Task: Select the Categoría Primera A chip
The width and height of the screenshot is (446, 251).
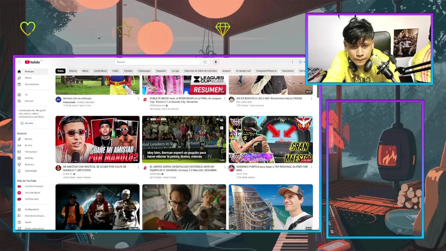Action: (266, 71)
